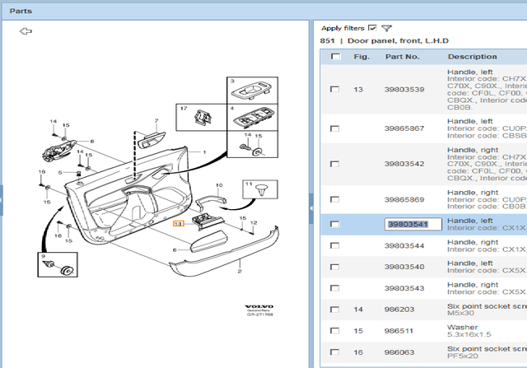527x368 pixels.
Task: Click splitter handle between diagram and table
Action: 311,210
